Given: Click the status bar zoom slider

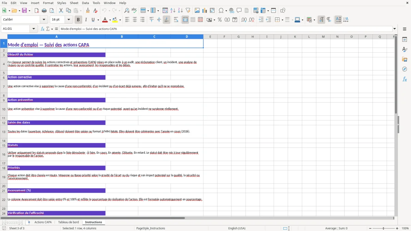Looking at the screenshot, I should click(x=384, y=228).
